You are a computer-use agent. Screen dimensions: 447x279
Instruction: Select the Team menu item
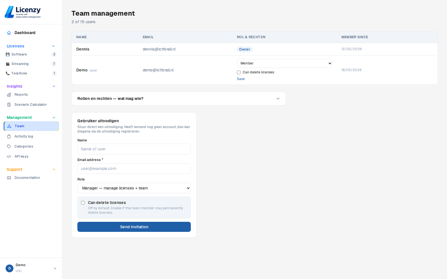pyautogui.click(x=31, y=126)
